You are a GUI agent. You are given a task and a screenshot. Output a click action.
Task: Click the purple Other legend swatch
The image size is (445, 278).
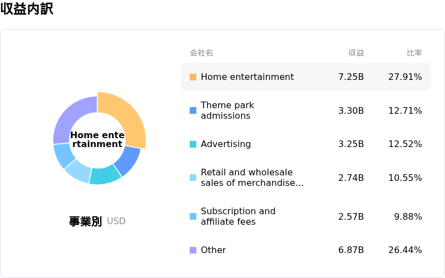point(193,250)
